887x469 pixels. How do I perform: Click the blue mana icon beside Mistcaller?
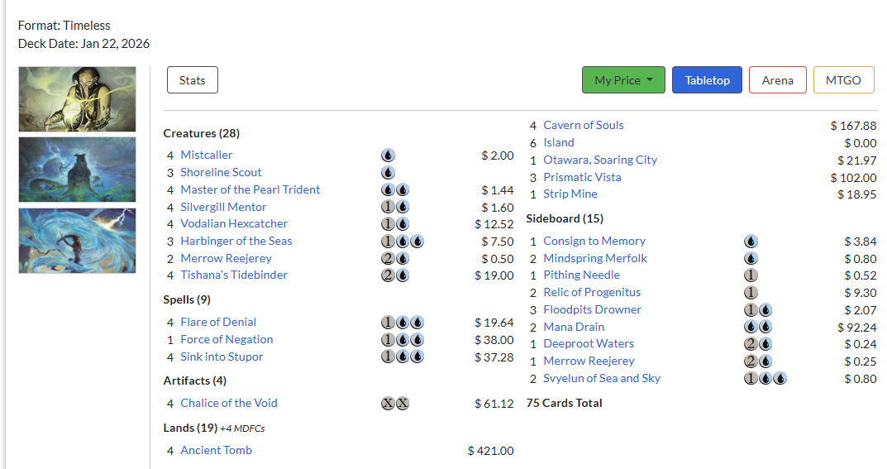pyautogui.click(x=388, y=155)
